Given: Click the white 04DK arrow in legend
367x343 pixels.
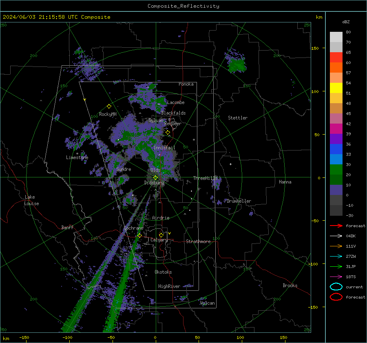Looking at the screenshot, I should pos(336,236).
